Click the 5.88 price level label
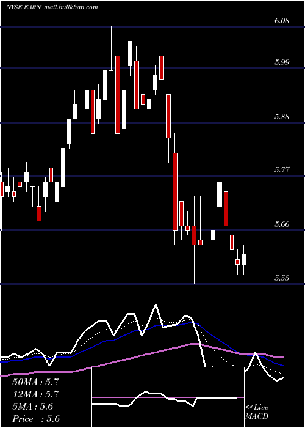Screen dimensions: 305x428 [x=282, y=117]
